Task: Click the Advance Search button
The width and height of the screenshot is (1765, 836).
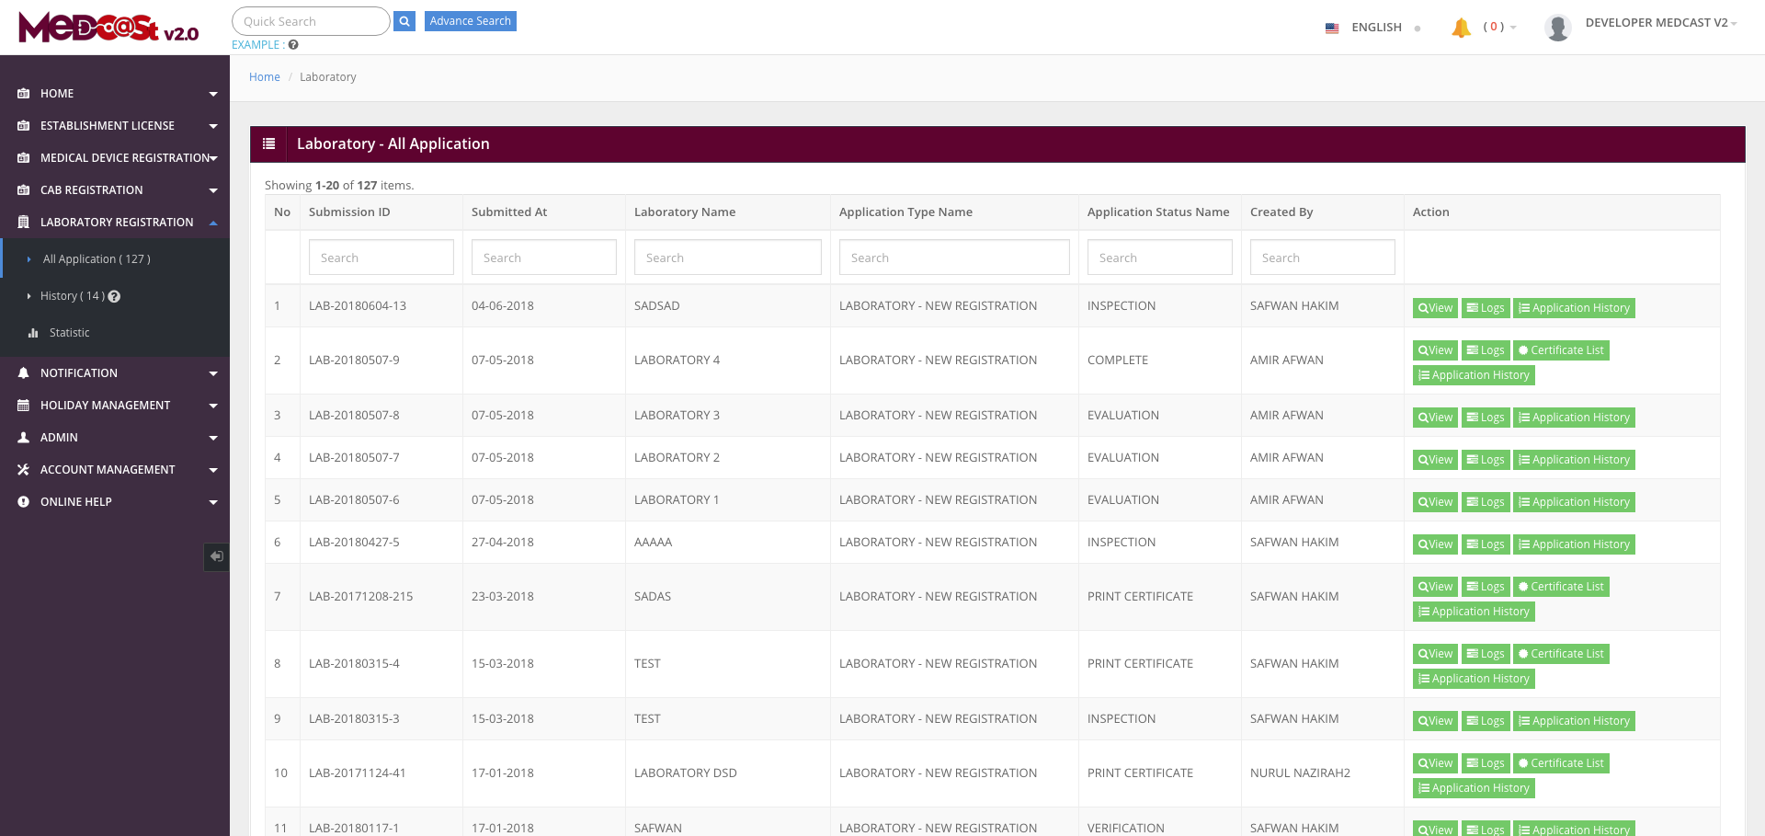Action: [470, 21]
